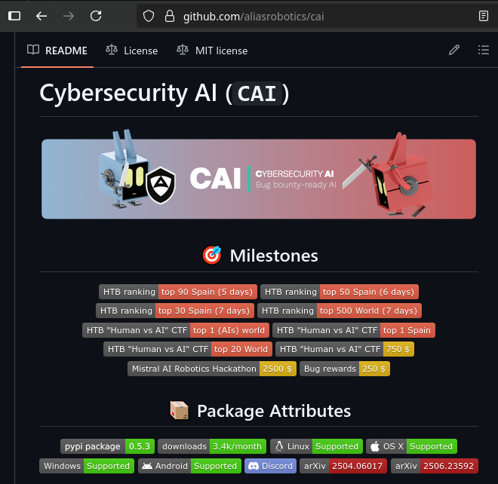
Task: Open the Discord badge
Action: click(271, 466)
